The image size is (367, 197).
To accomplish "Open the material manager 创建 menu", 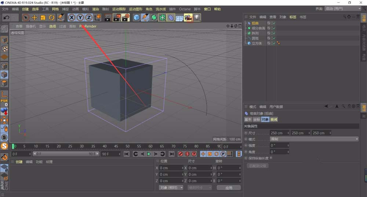I will point(19,162).
